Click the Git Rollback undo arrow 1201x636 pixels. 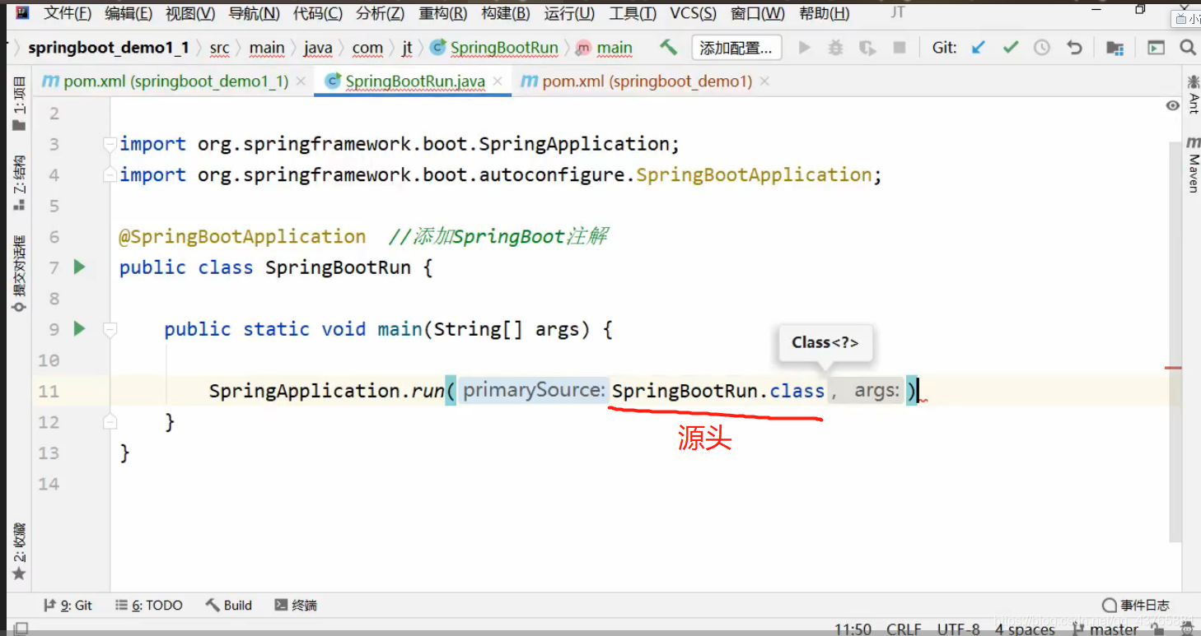coord(1074,48)
